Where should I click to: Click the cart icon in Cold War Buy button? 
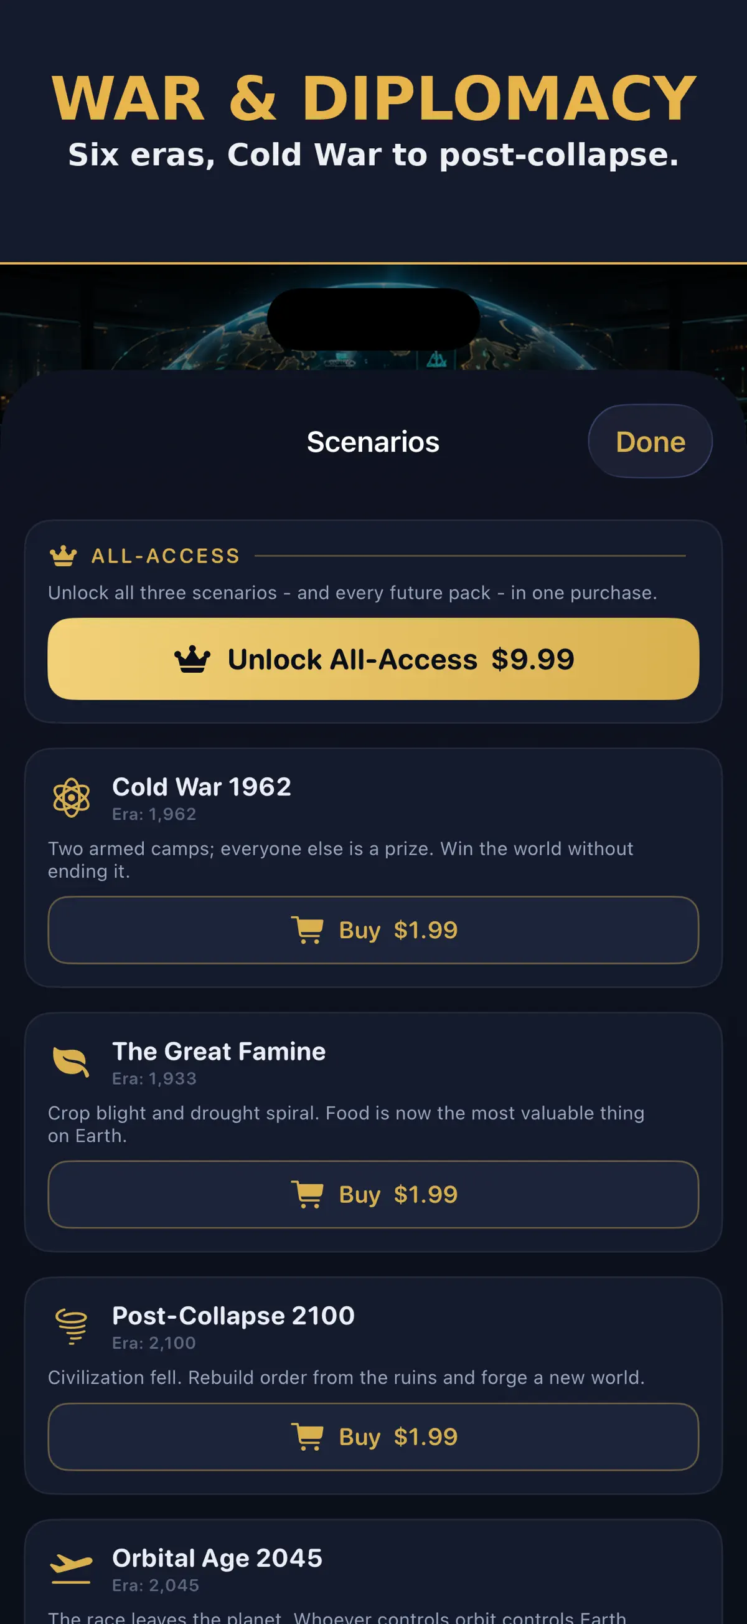(308, 930)
